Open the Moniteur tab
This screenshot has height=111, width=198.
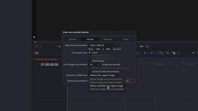click(x=108, y=39)
